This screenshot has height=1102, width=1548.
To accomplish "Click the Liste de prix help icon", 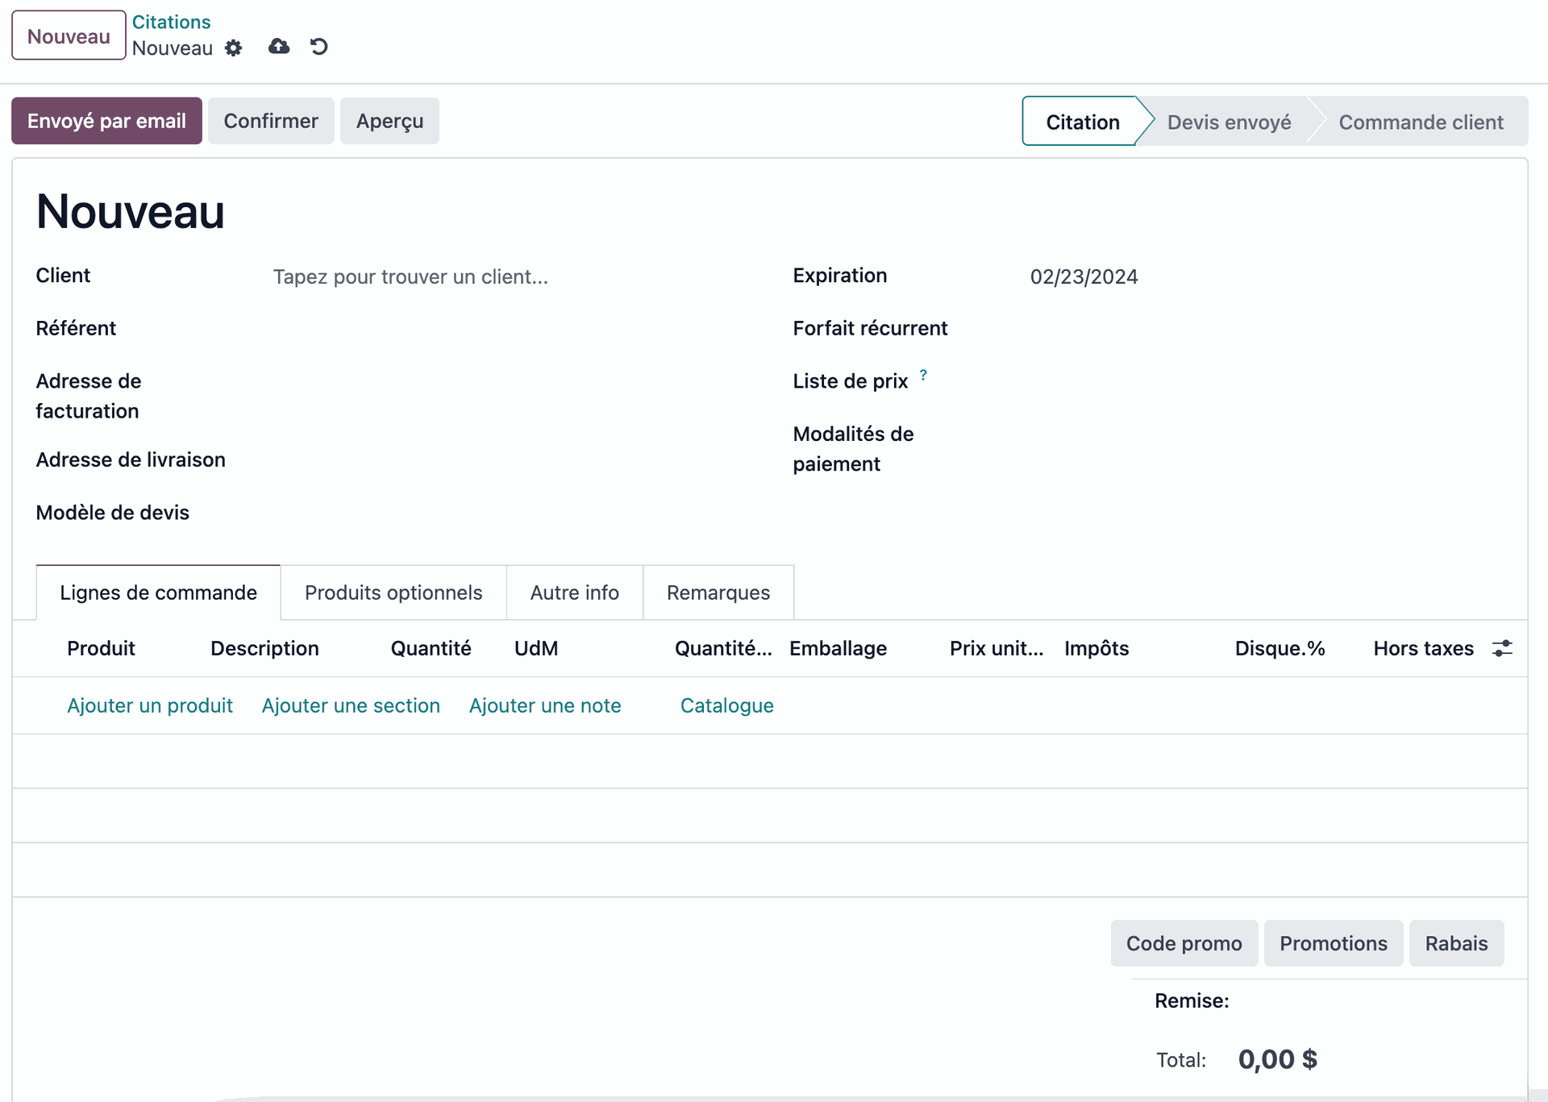I will pos(923,375).
